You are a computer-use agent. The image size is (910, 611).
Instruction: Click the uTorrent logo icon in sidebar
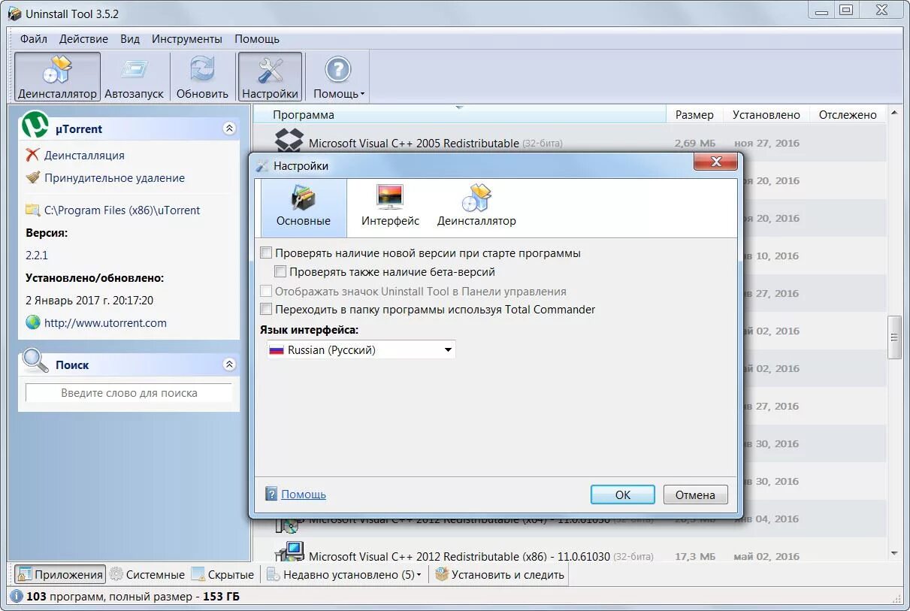pos(35,126)
